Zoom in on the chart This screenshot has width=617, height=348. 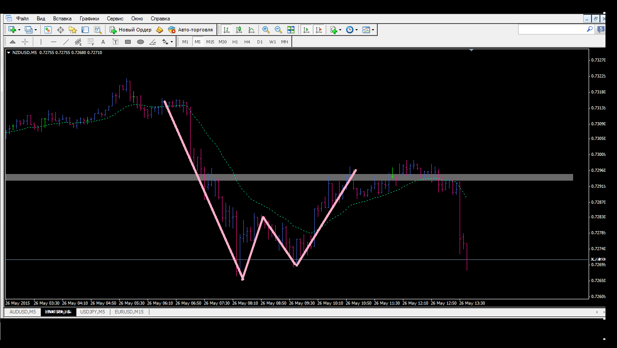(266, 30)
